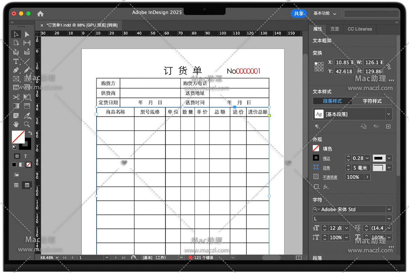The image size is (409, 273).
Task: Expand the 基本段落 paragraph style dropdown
Action: (x=389, y=114)
